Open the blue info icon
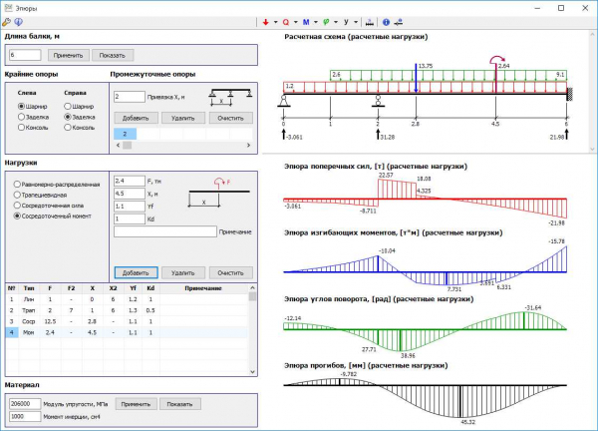The height and width of the screenshot is (431, 598). click(x=386, y=22)
